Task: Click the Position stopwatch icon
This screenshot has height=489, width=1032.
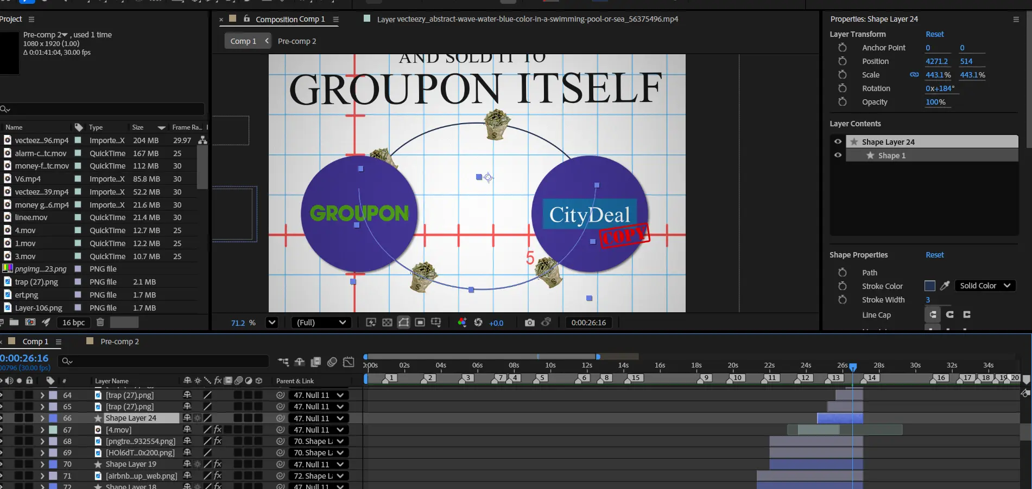Action: (843, 61)
